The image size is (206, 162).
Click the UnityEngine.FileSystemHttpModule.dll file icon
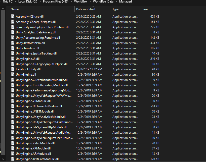click(x=13, y=127)
